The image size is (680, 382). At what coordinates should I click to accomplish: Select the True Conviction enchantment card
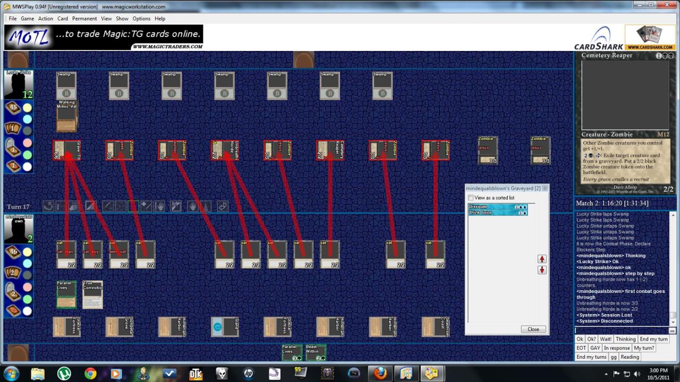tap(92, 294)
